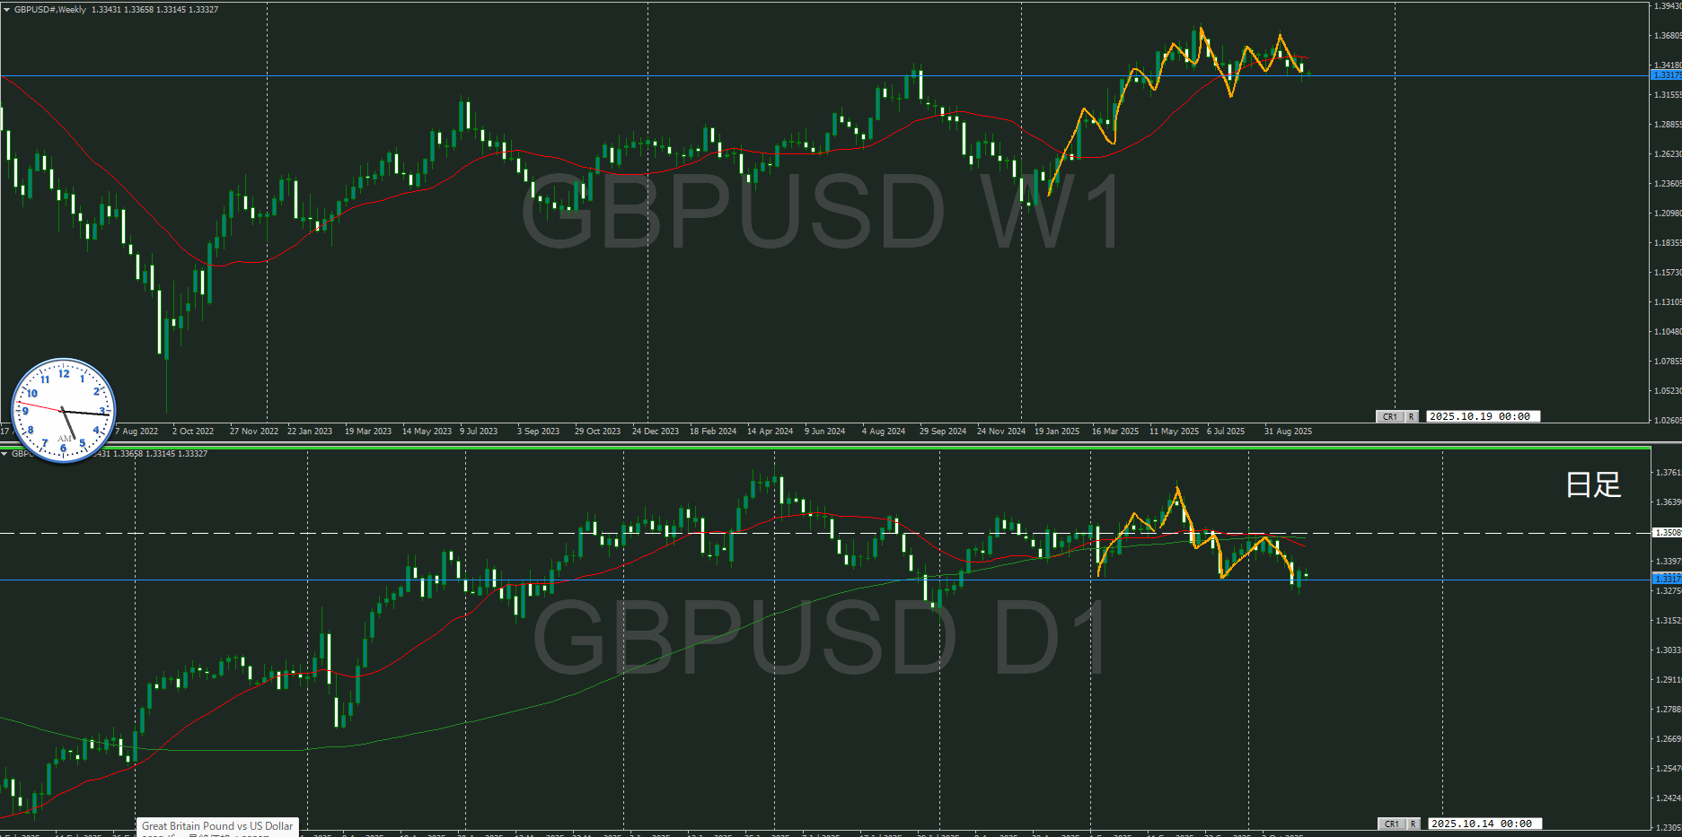Select the blue price label on weekly axis
Viewport: 1682px width, 837px height.
point(1666,75)
